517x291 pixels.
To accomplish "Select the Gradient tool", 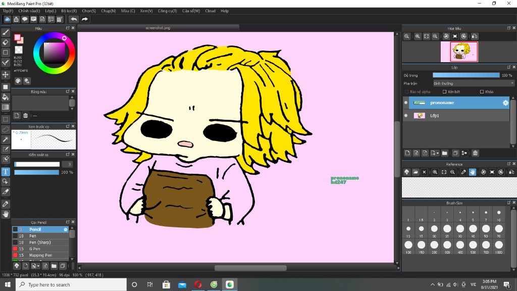I will pos(5,107).
